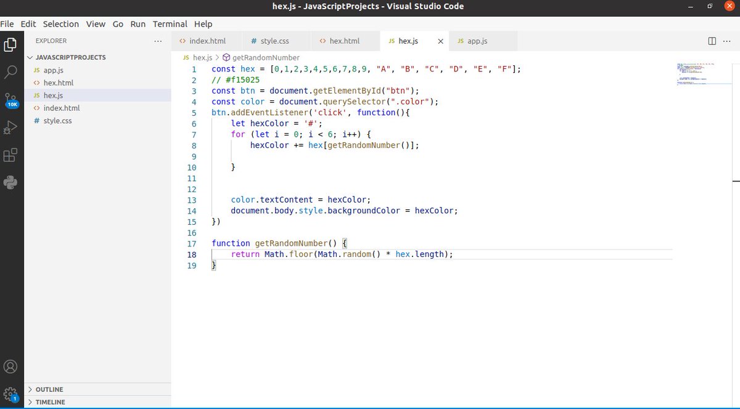This screenshot has width=740, height=409.
Task: Click the for loop keyword on line 7
Action: (238, 134)
